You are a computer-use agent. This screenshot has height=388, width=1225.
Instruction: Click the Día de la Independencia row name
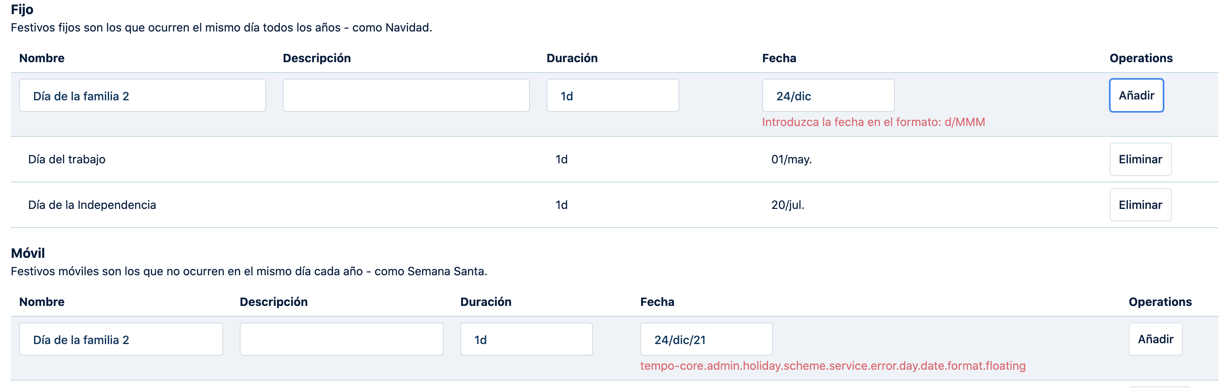click(92, 205)
